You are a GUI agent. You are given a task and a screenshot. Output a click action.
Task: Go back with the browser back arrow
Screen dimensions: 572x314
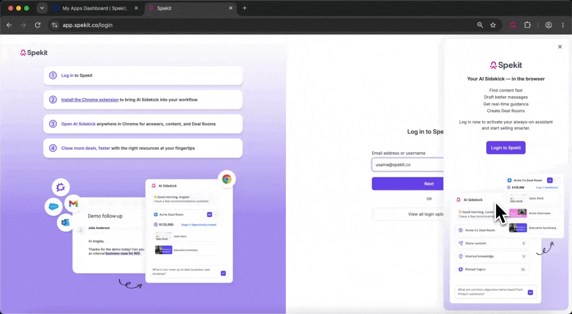[9, 25]
